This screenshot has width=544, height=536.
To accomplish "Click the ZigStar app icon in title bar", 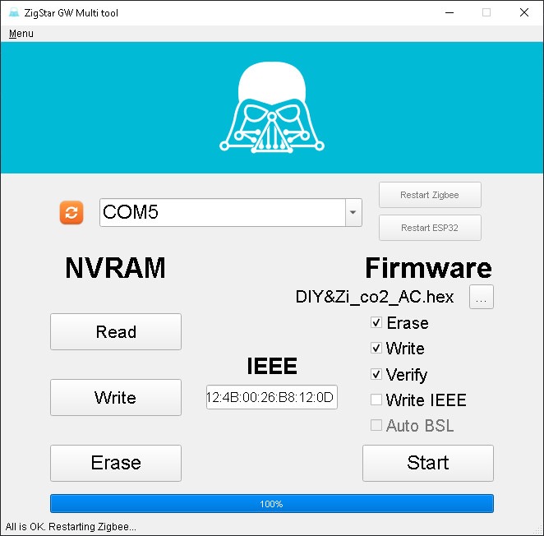I will tap(14, 13).
